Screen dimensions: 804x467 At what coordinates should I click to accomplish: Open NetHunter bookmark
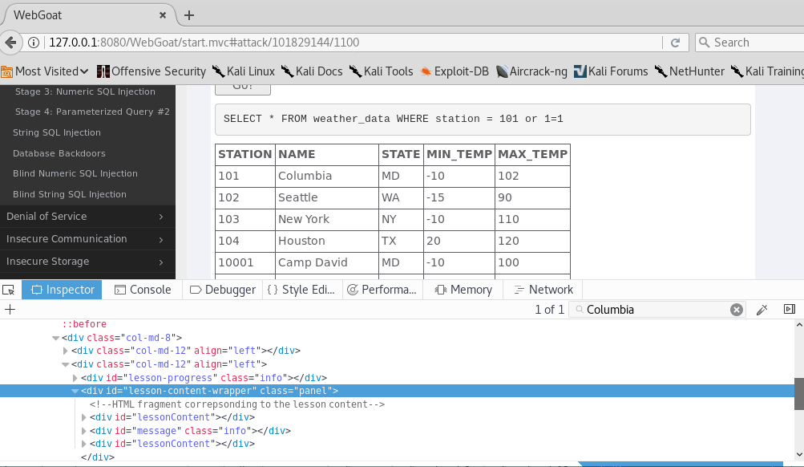[689, 71]
